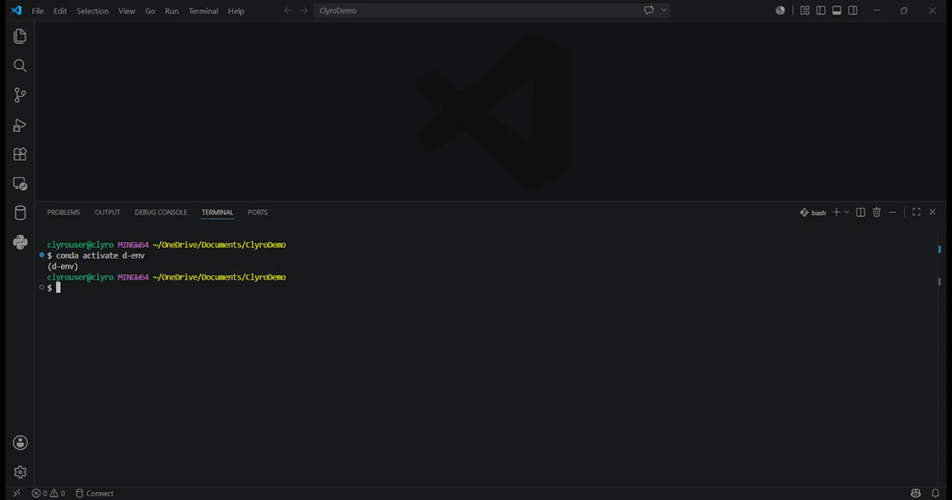Switch to the DEBUG CONSOLE tab
This screenshot has width=952, height=500.
pos(161,212)
